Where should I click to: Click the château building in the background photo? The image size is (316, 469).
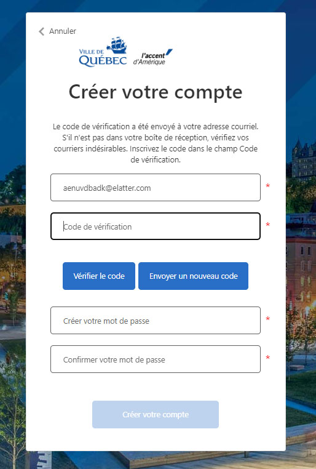(x=304, y=160)
